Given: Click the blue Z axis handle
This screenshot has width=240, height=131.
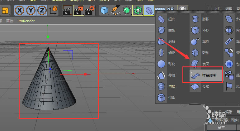Looking at the screenshot, I should coord(50,69).
